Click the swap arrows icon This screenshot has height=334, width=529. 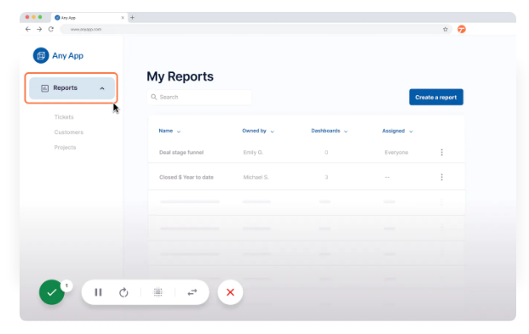pyautogui.click(x=193, y=292)
